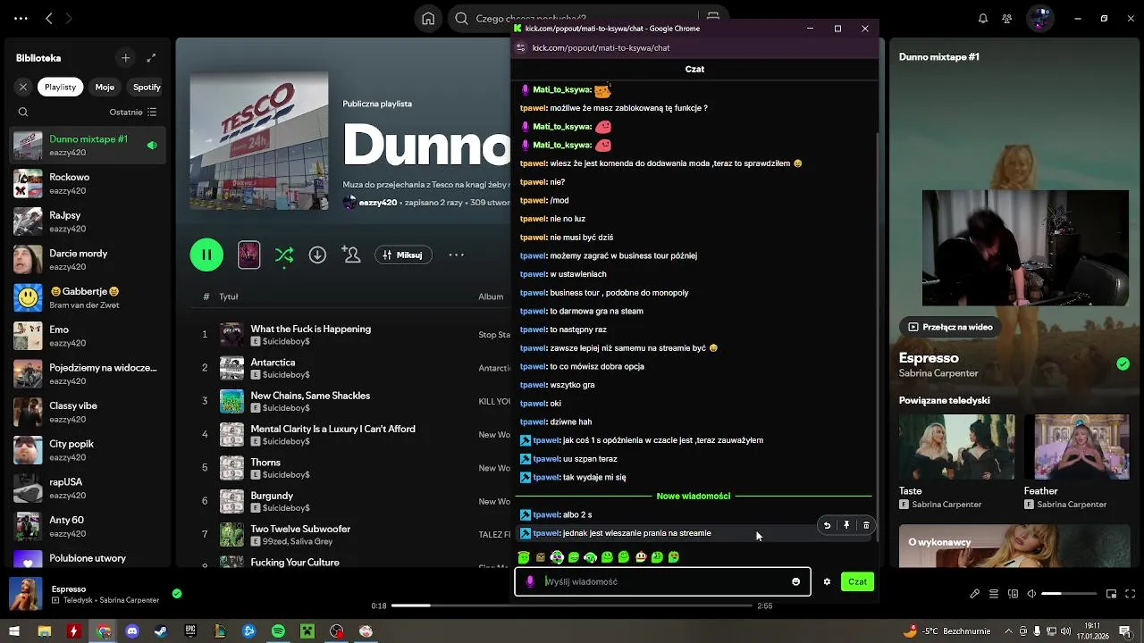
Task: Open Sabrina Carpenter artist link under Espresso
Action: [938, 373]
